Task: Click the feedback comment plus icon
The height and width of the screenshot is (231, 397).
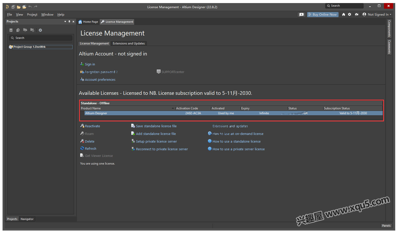Action: coord(302,15)
